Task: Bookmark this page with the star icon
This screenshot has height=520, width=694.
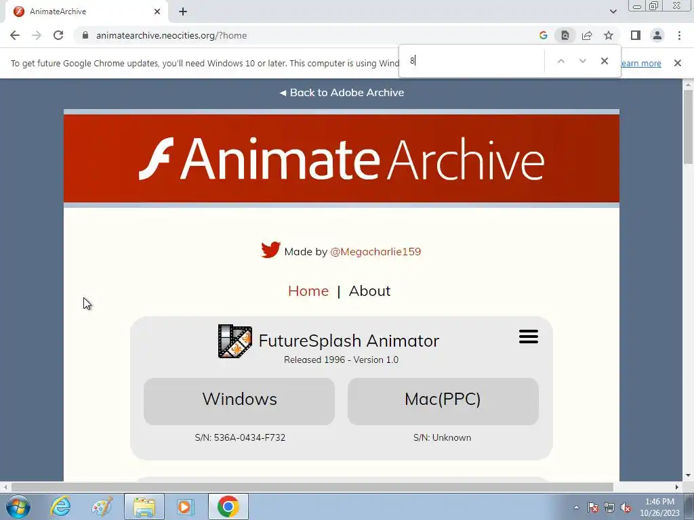Action: (x=609, y=35)
